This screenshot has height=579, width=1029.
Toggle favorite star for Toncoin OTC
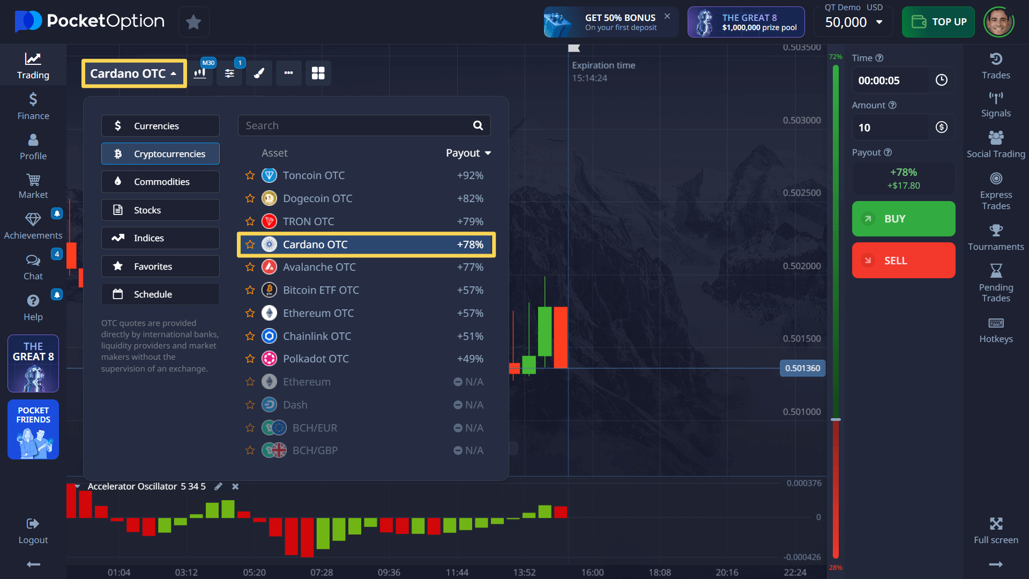coord(250,175)
